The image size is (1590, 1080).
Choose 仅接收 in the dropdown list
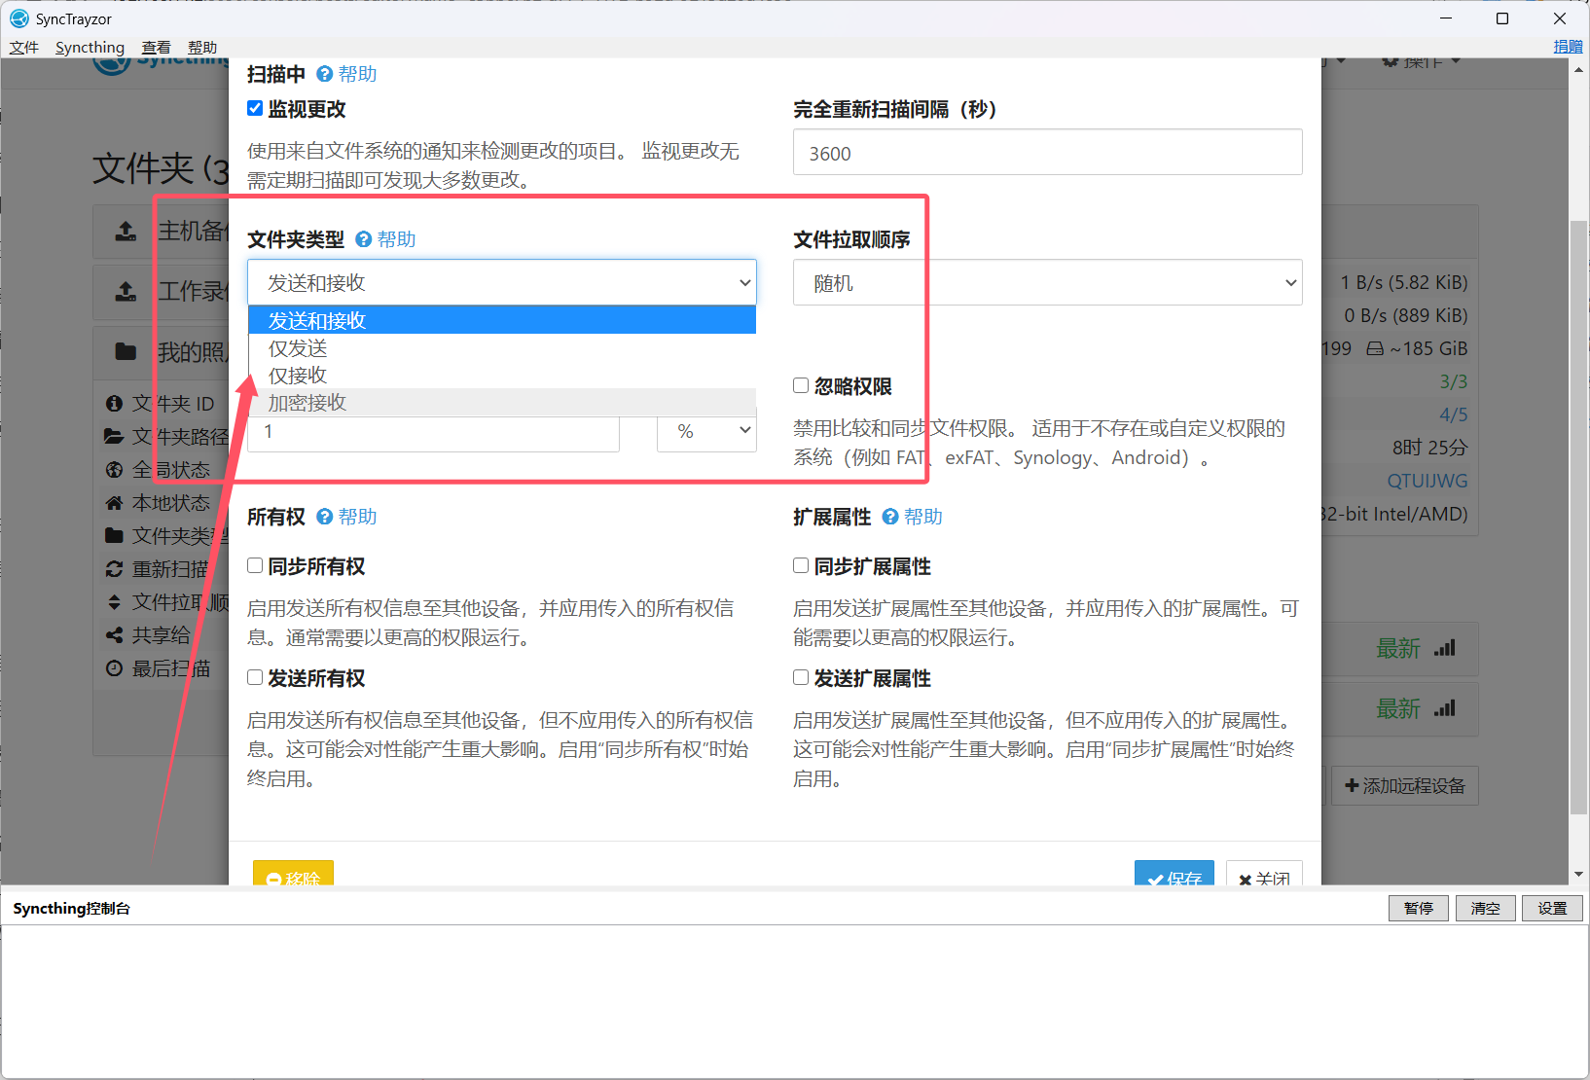pyautogui.click(x=298, y=376)
